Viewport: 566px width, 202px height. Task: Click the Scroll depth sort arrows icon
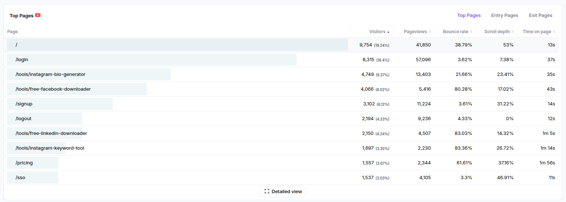pos(512,32)
